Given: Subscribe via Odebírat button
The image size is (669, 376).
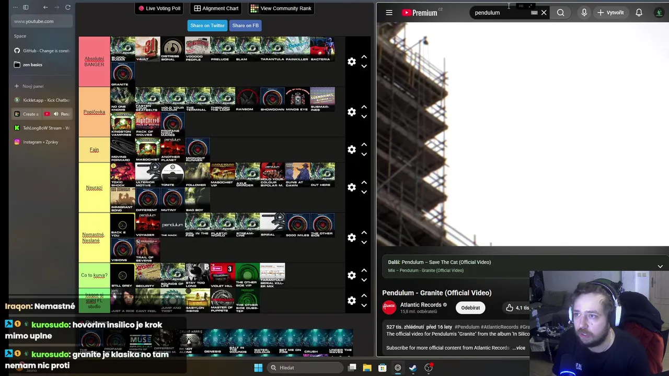Looking at the screenshot, I should [470, 308].
